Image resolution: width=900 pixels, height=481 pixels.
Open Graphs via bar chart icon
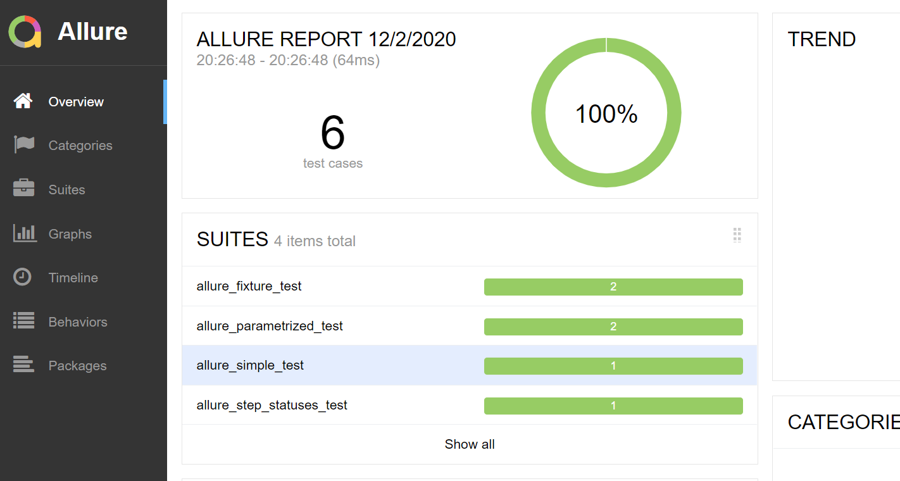pos(25,234)
